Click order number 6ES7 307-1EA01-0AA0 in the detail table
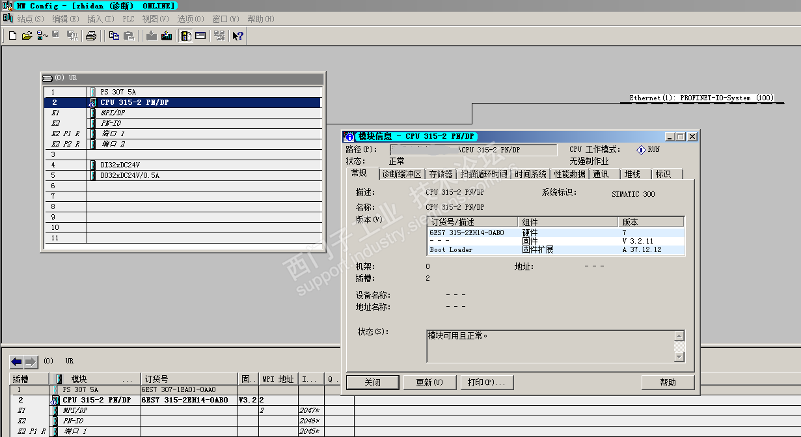Image resolution: width=801 pixels, height=437 pixels. pyautogui.click(x=180, y=389)
